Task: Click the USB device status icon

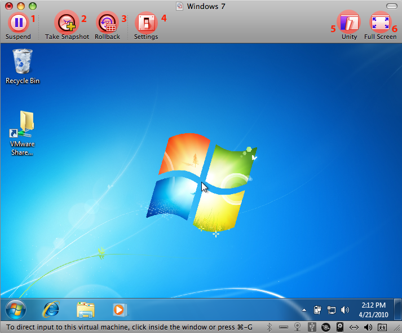Action: tap(312, 327)
